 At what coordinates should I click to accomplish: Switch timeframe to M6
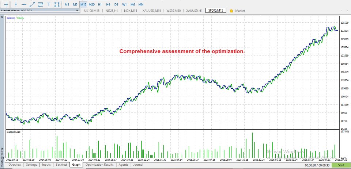coord(133,4)
